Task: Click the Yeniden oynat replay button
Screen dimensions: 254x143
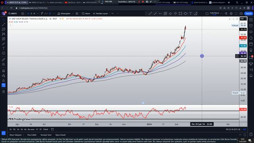Action: click(x=100, y=14)
